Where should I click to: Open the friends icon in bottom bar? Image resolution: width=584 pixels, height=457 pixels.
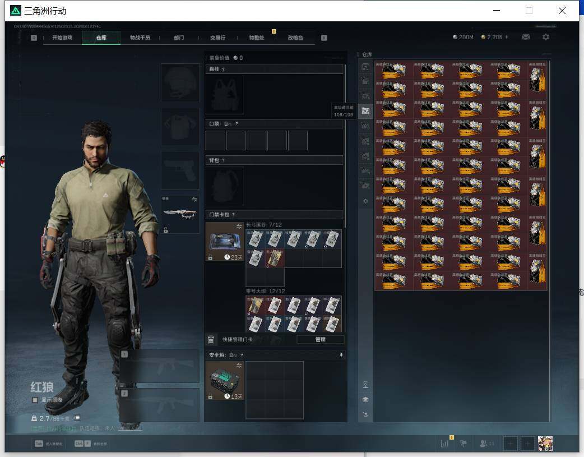coord(484,444)
